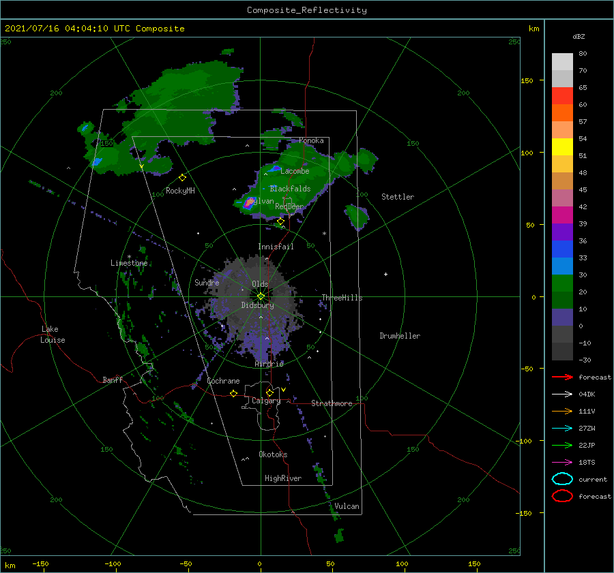Click the yellow diamond marker south of RedDeer
614x573 pixels.
click(280, 221)
